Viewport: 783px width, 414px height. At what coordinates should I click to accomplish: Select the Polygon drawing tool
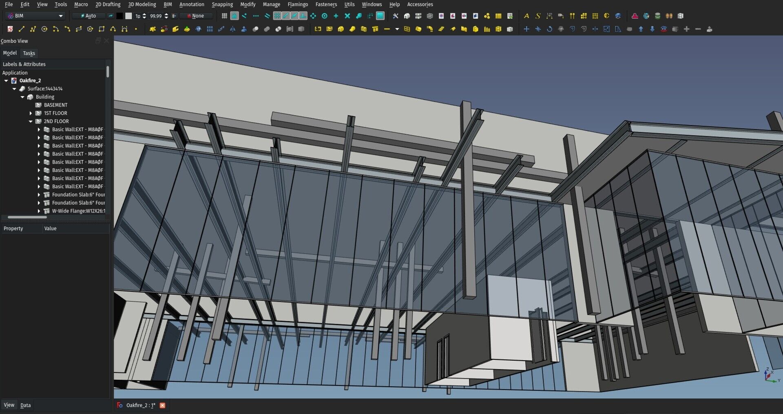(90, 29)
